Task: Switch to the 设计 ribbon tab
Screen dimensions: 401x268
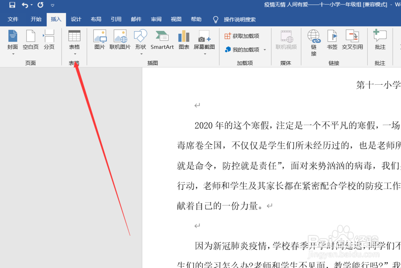Action: point(76,19)
